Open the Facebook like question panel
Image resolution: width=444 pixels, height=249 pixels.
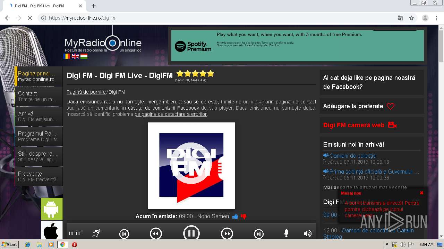point(372,82)
